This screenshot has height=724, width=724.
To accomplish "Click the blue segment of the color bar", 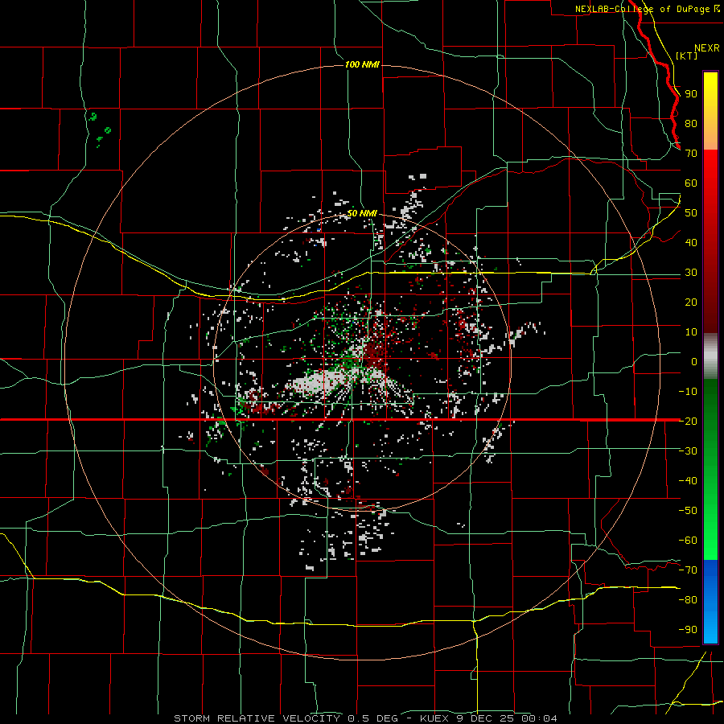I will 710,602.
